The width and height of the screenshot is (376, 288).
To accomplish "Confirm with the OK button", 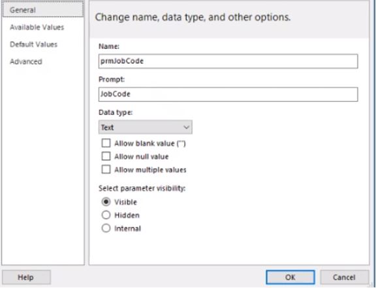I will tap(290, 277).
